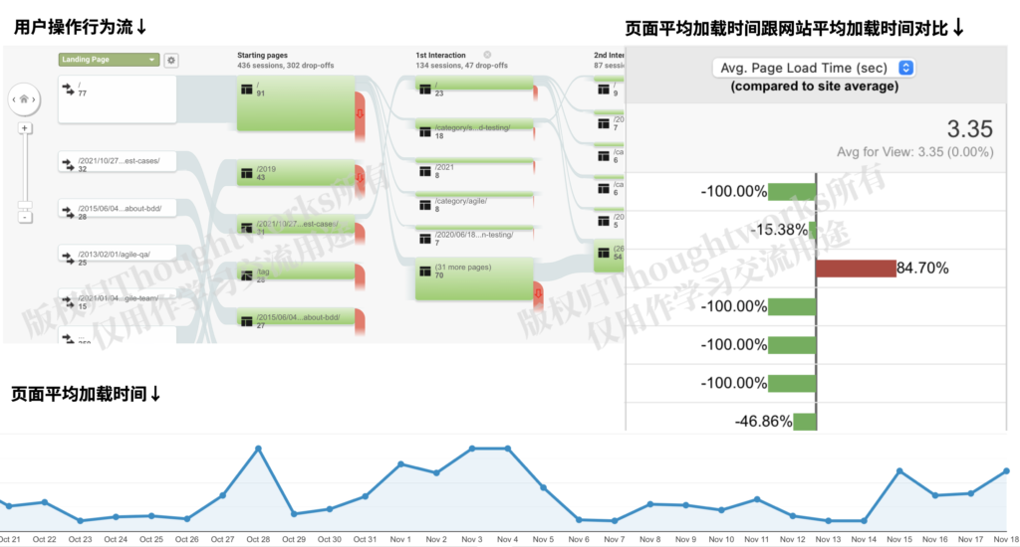The height and width of the screenshot is (547, 1020).
Task: Click the 1st Interaction column header
Action: [x=440, y=56]
